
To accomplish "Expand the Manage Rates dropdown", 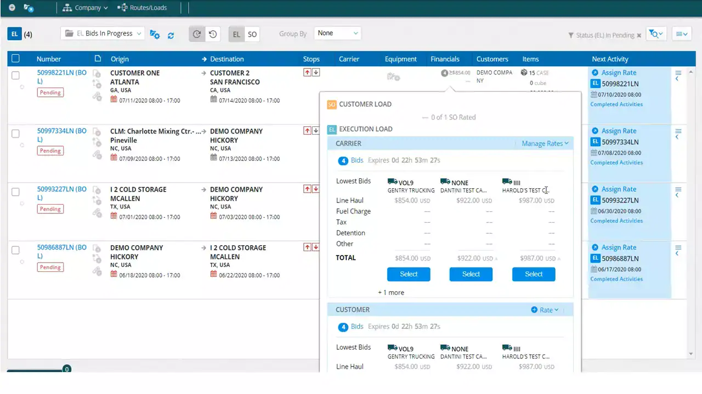I will point(545,143).
